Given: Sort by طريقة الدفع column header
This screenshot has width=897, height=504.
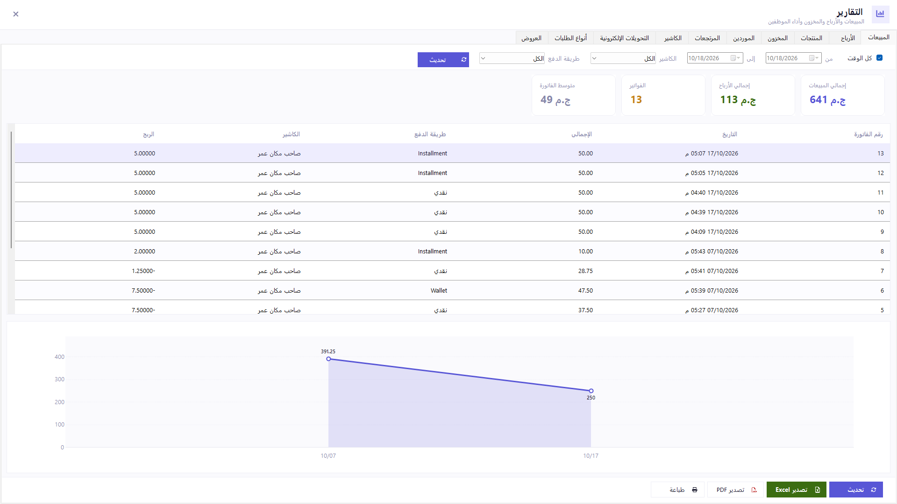Looking at the screenshot, I should [x=430, y=134].
